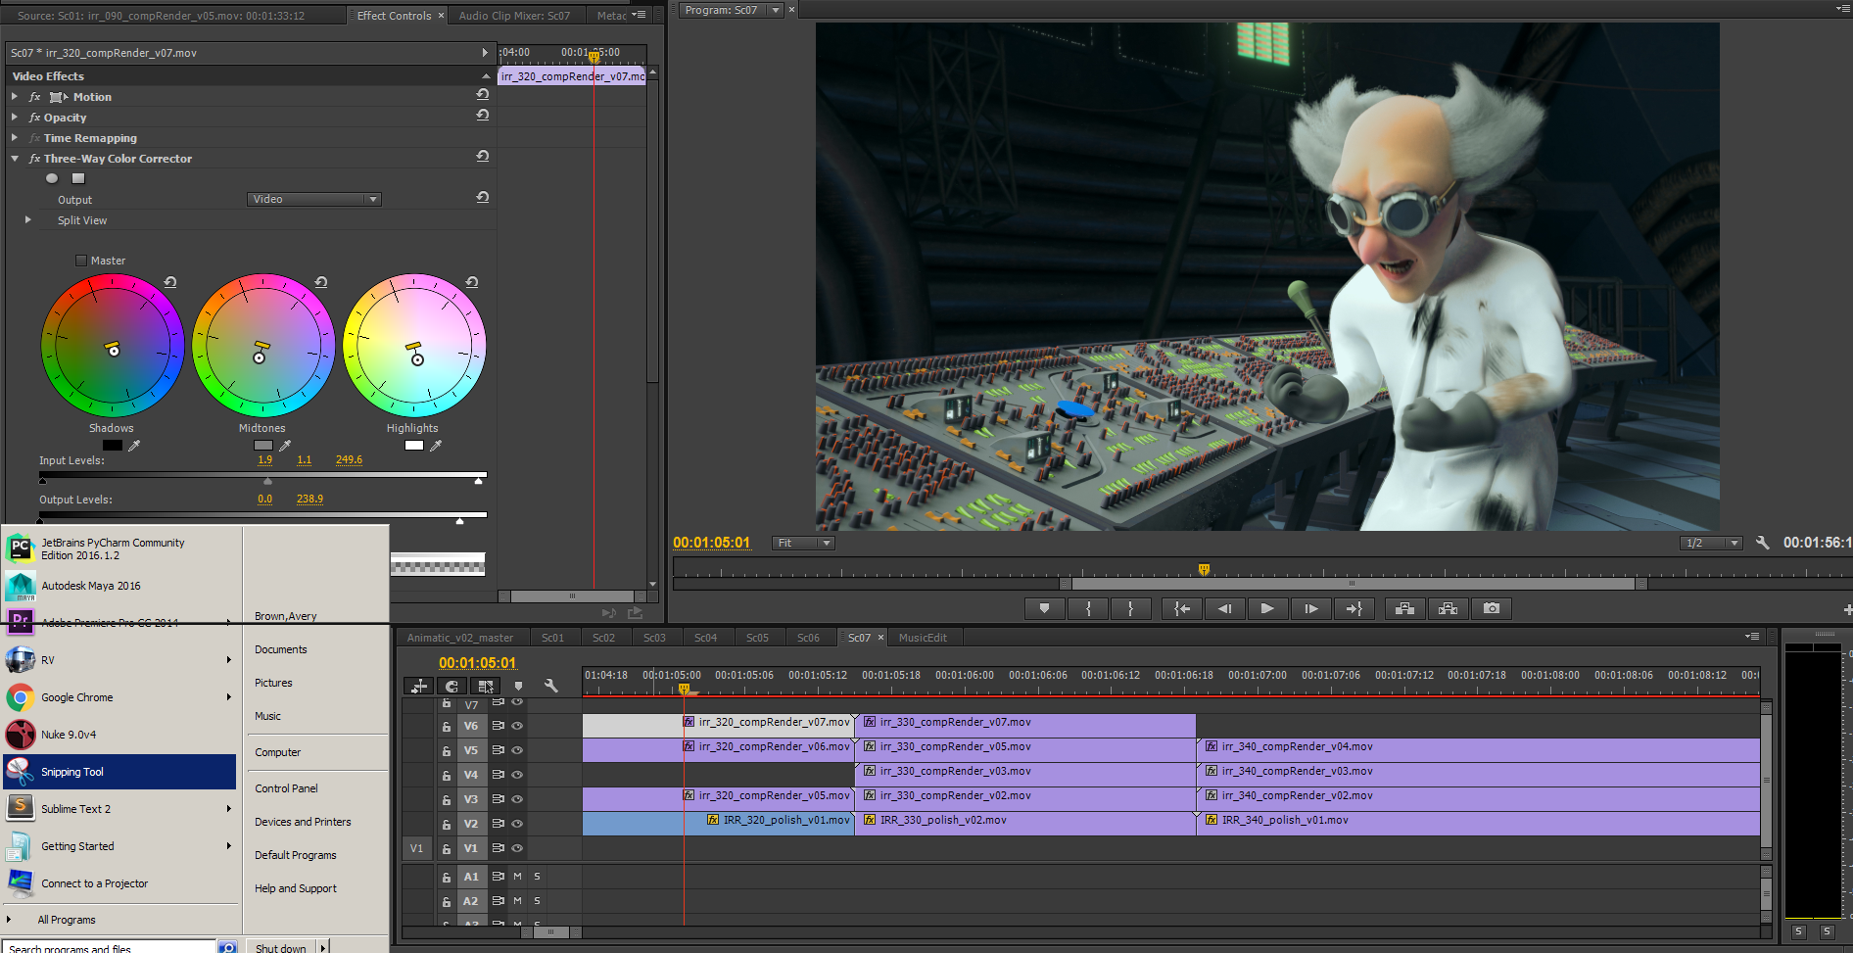This screenshot has height=953, width=1853.
Task: Click Go to Out point button
Action: 1354,609
